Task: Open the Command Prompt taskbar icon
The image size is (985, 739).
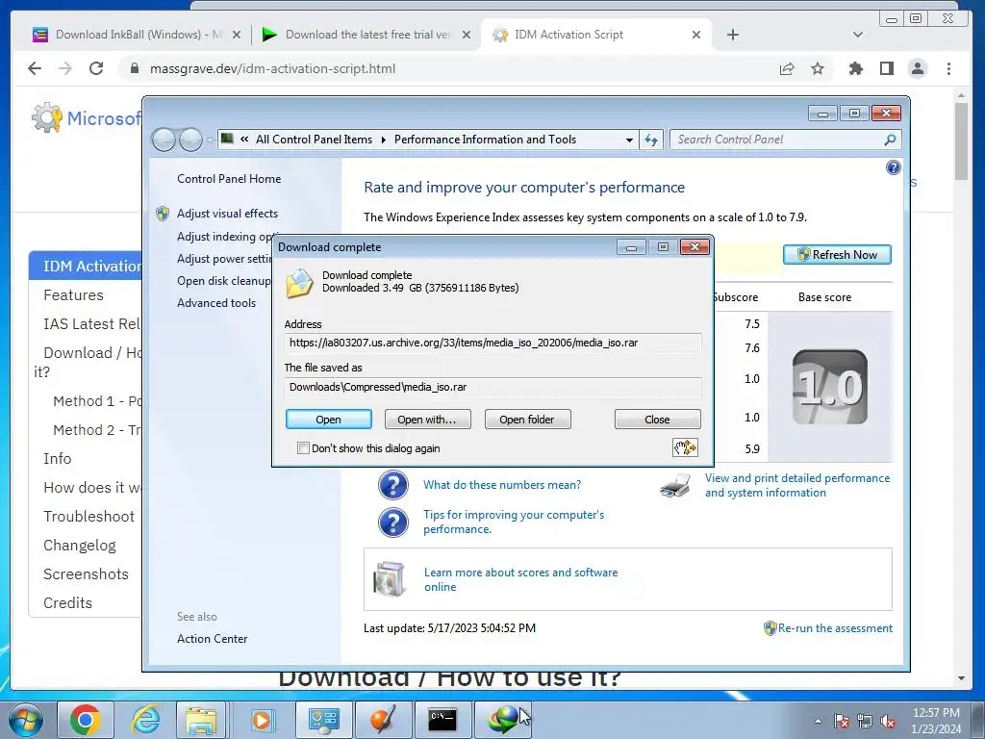Action: (442, 720)
